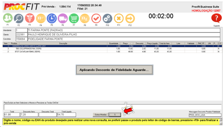Click the Desconto column header
Image resolution: width=223 pixels, height=127 pixels.
point(139,43)
